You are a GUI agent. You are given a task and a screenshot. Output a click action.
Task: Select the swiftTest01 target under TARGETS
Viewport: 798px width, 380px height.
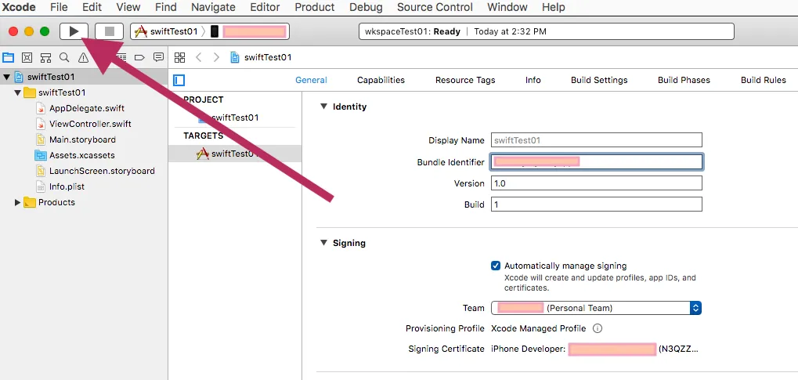[x=235, y=154]
